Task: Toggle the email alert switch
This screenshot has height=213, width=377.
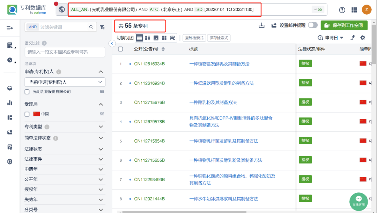Action: (313, 25)
